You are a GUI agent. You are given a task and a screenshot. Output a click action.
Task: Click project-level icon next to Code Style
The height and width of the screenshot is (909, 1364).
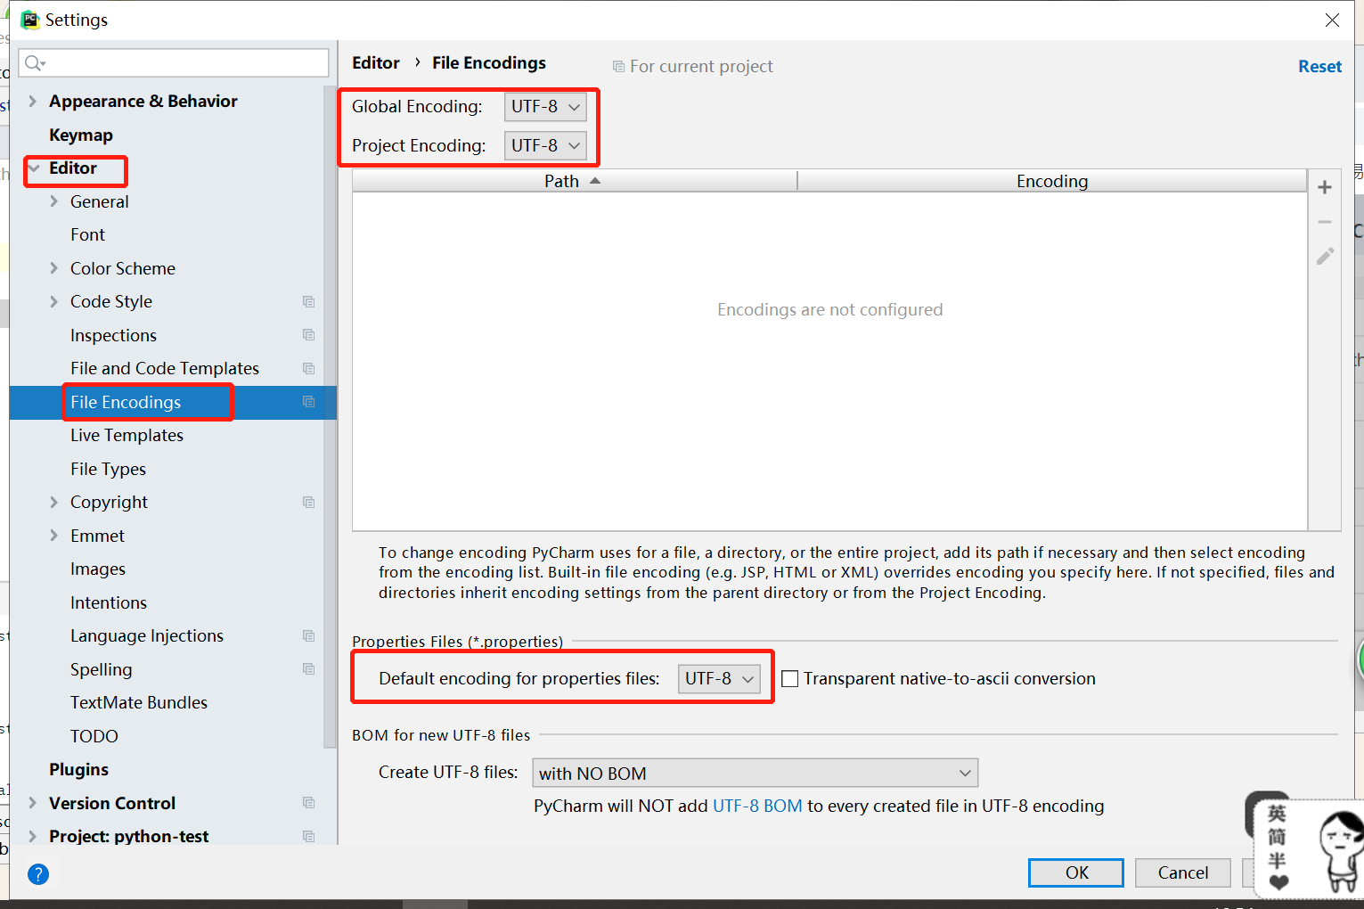pyautogui.click(x=309, y=302)
